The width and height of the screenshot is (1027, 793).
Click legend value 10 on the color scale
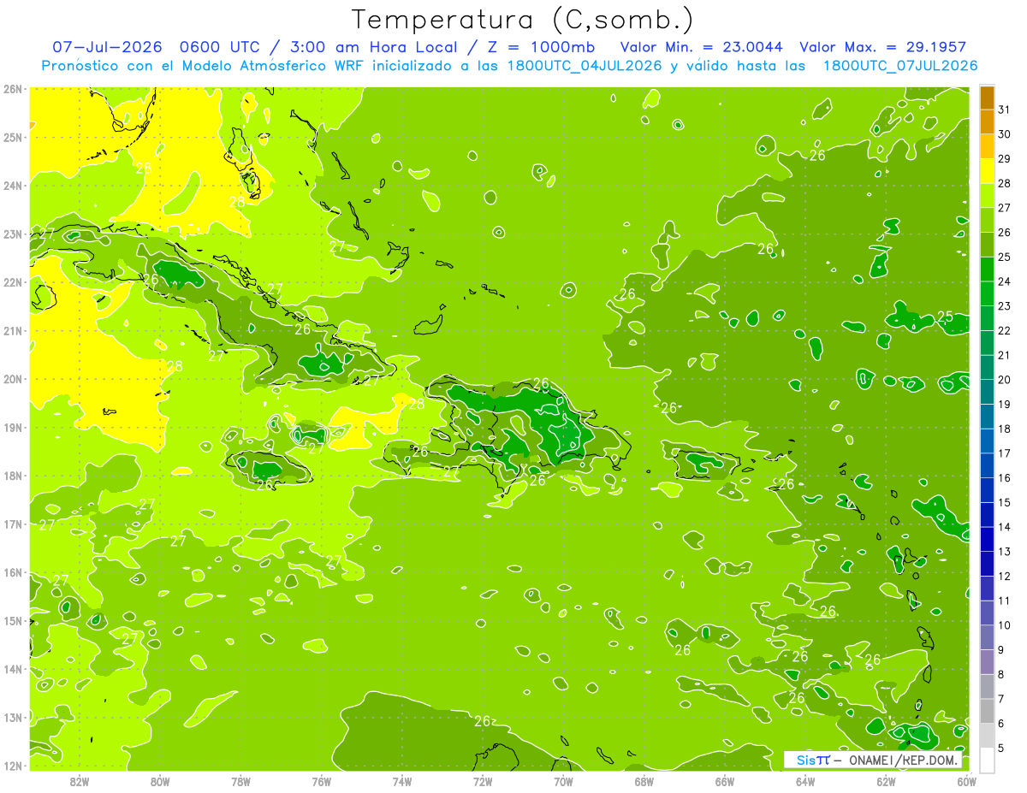coord(1005,624)
